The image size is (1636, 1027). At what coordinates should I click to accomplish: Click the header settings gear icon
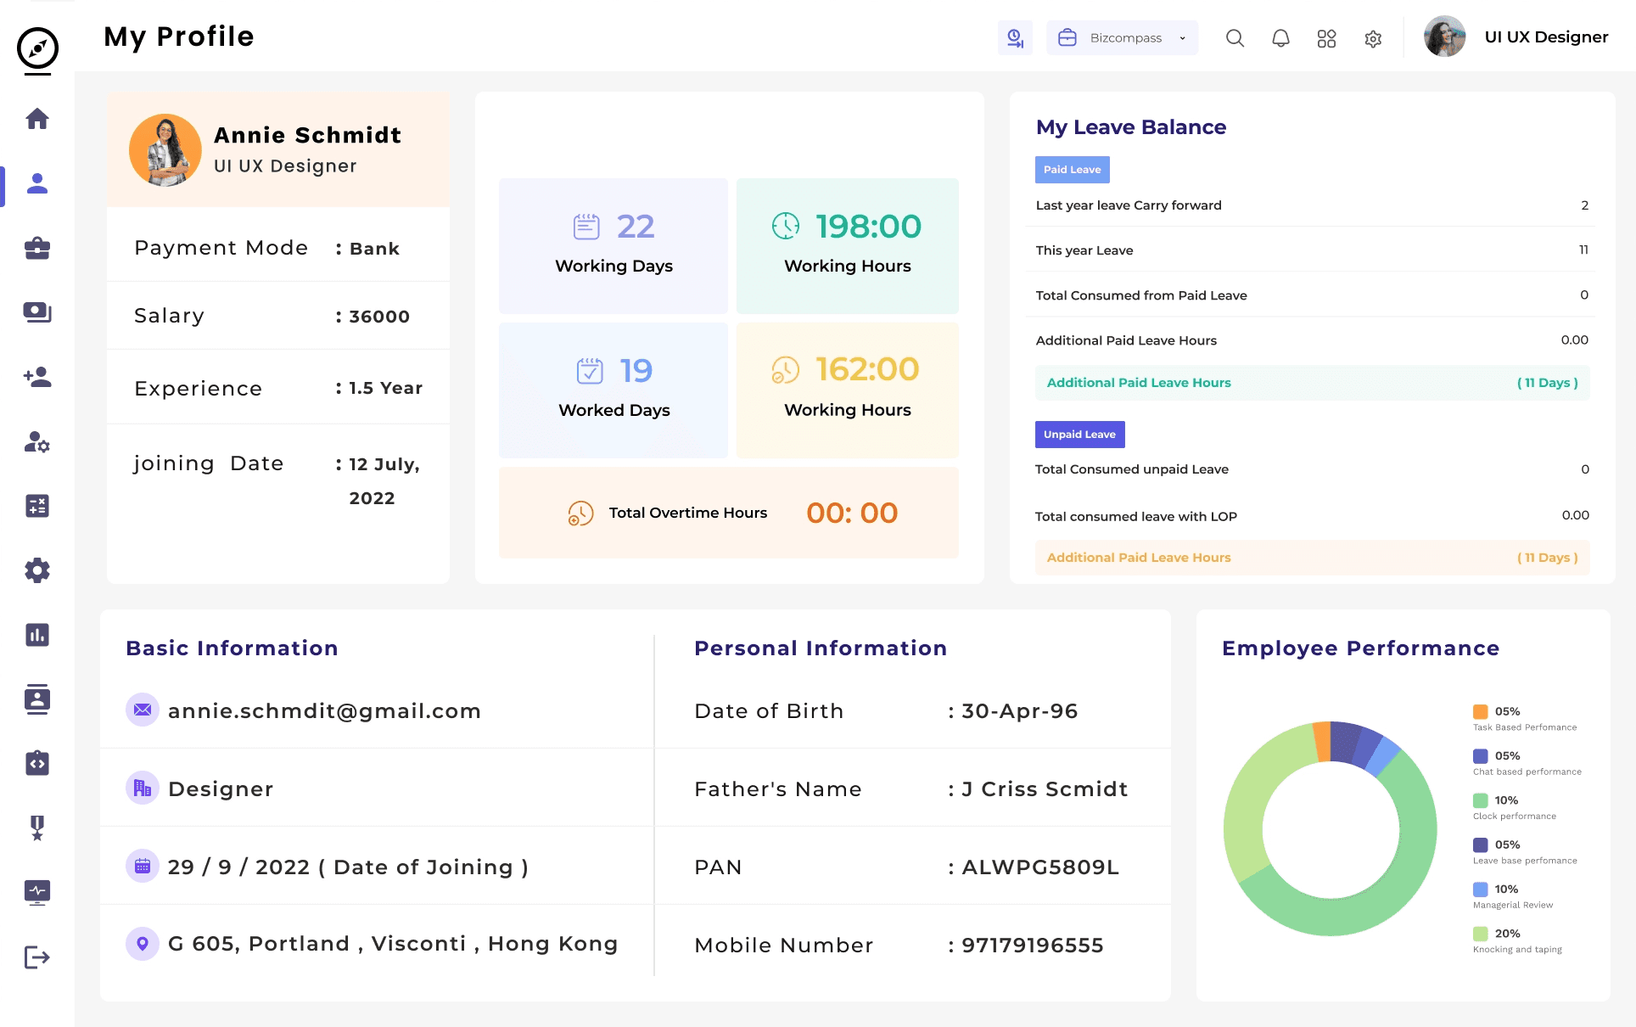click(x=1373, y=38)
